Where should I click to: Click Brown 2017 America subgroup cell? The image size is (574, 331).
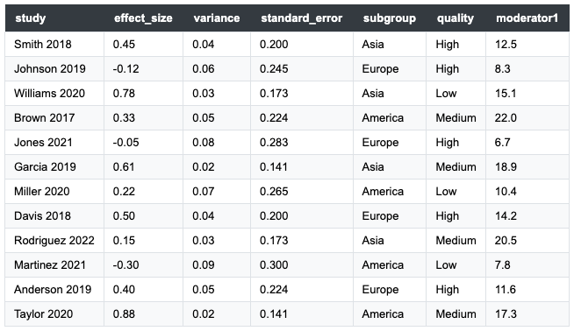[390, 117]
